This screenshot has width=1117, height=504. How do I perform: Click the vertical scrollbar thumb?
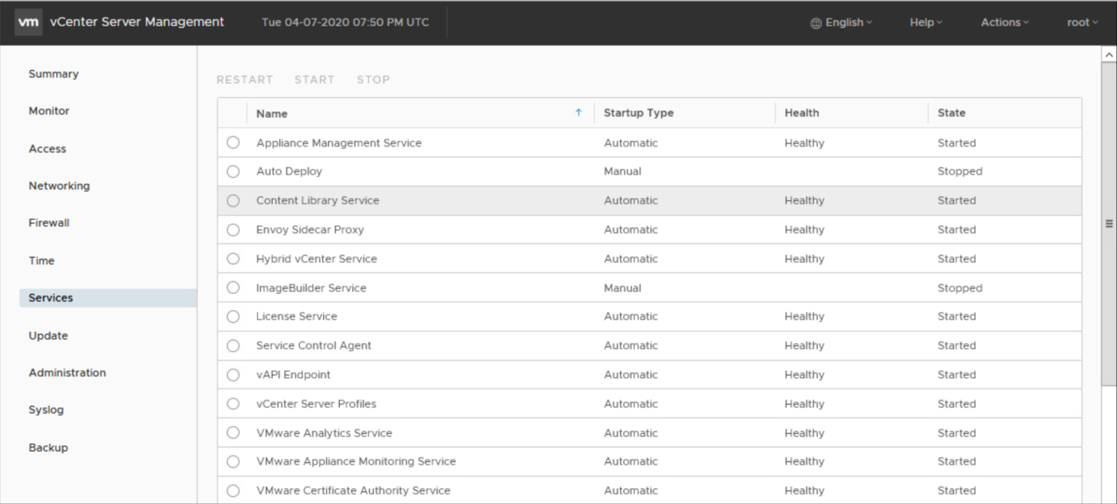(1109, 223)
